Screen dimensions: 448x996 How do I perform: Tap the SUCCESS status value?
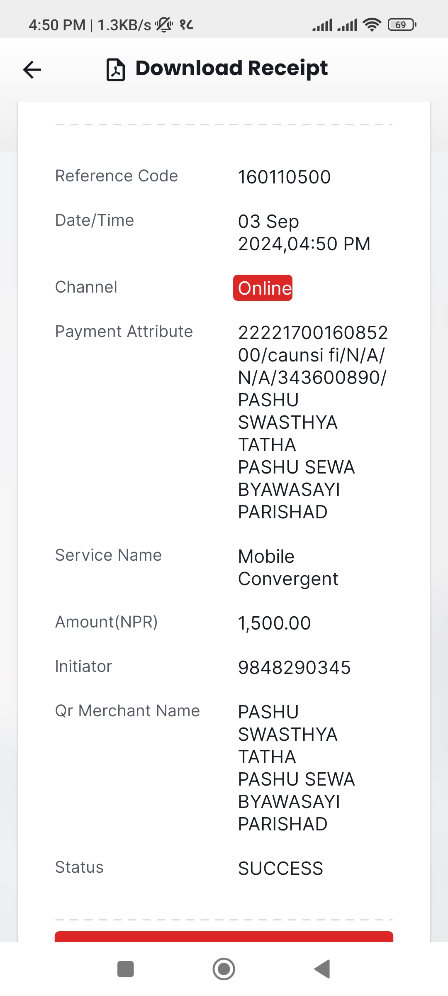[x=280, y=869]
